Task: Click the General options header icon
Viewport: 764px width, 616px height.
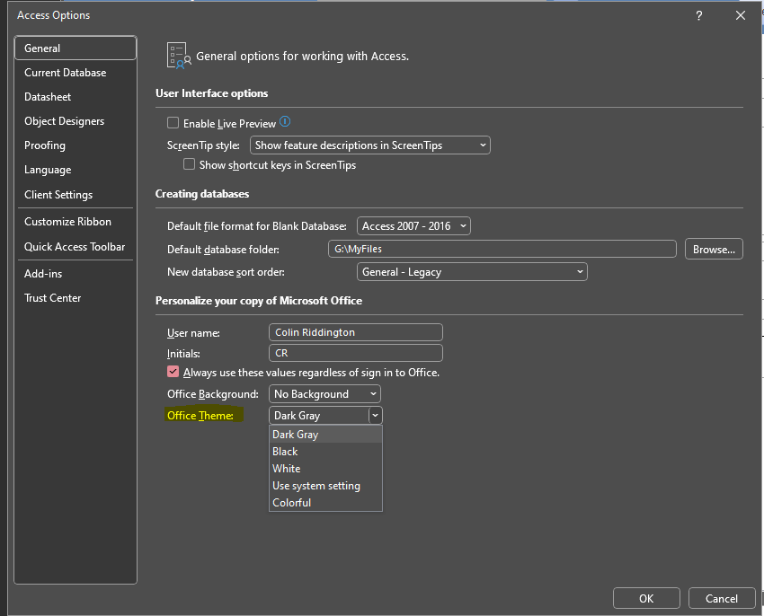Action: click(178, 56)
